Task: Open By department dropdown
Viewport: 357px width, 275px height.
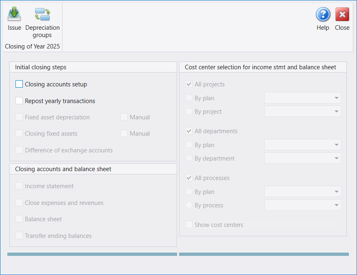Action: click(x=303, y=158)
